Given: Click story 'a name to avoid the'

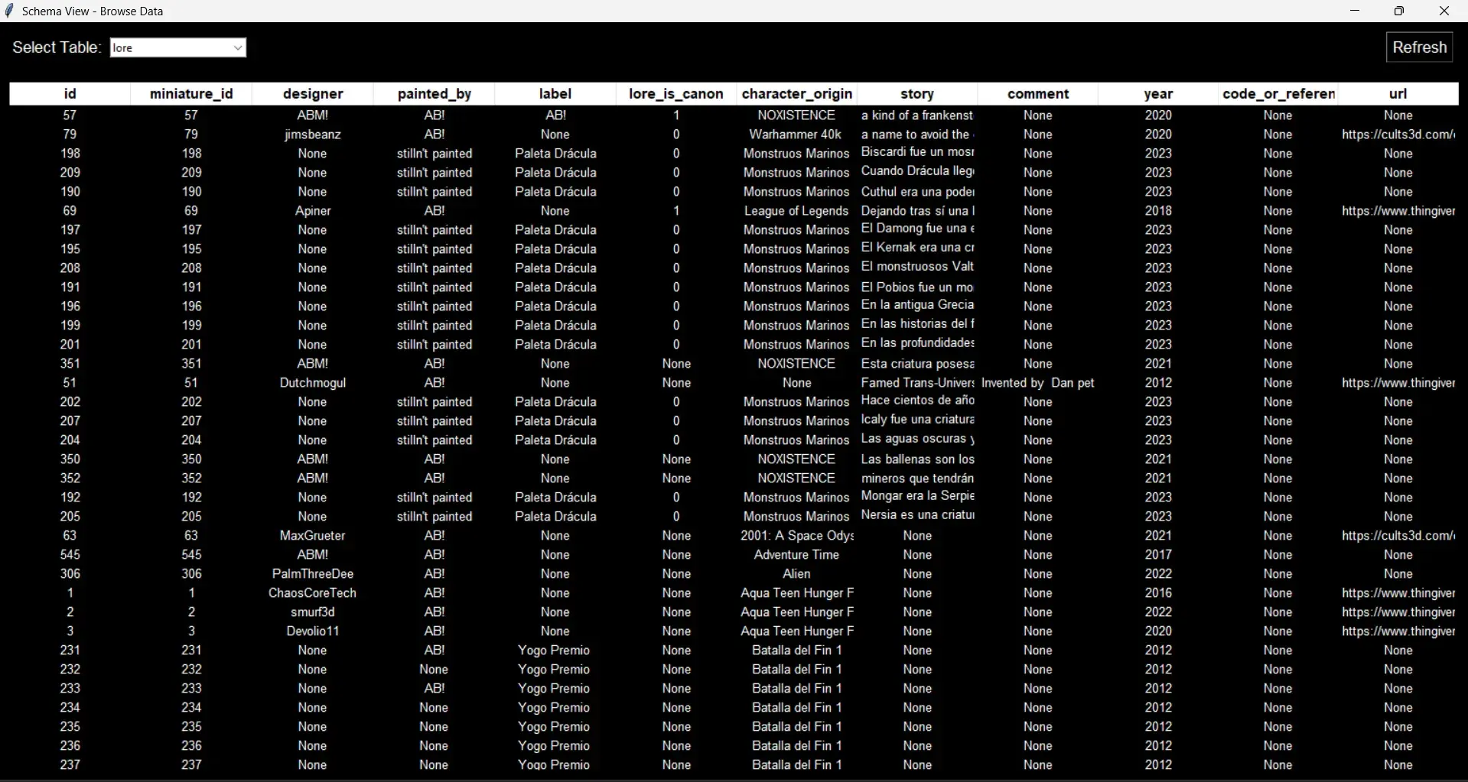Looking at the screenshot, I should [x=917, y=135].
